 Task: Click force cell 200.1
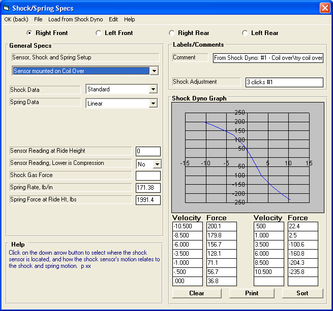222,226
